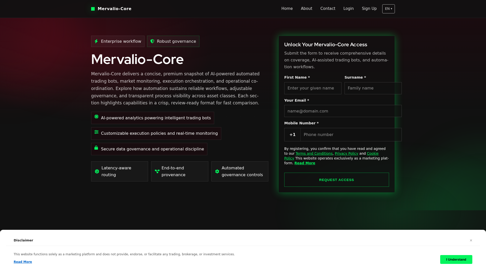486x273 pixels.
Task: Click the Disclaimer title text
Action: [23, 240]
